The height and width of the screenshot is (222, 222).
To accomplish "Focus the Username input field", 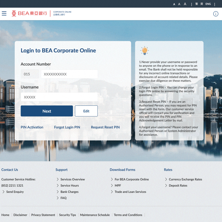I will (x=59, y=97).
